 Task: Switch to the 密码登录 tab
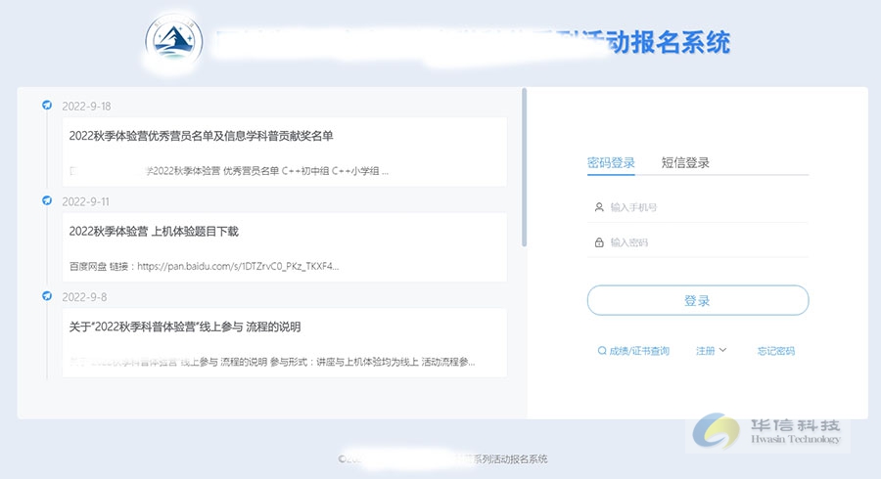[611, 163]
